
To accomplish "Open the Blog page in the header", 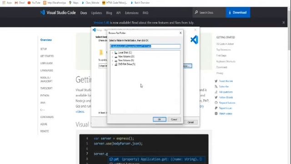I will click(x=109, y=13).
